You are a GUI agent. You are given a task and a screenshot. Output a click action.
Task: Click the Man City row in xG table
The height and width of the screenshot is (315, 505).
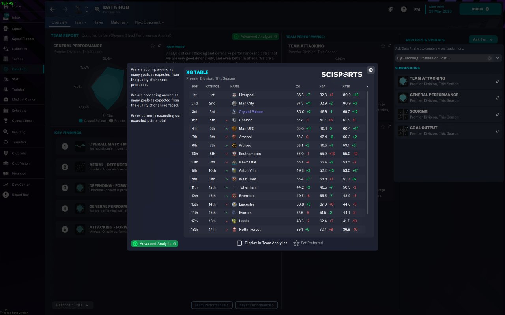pos(277,103)
